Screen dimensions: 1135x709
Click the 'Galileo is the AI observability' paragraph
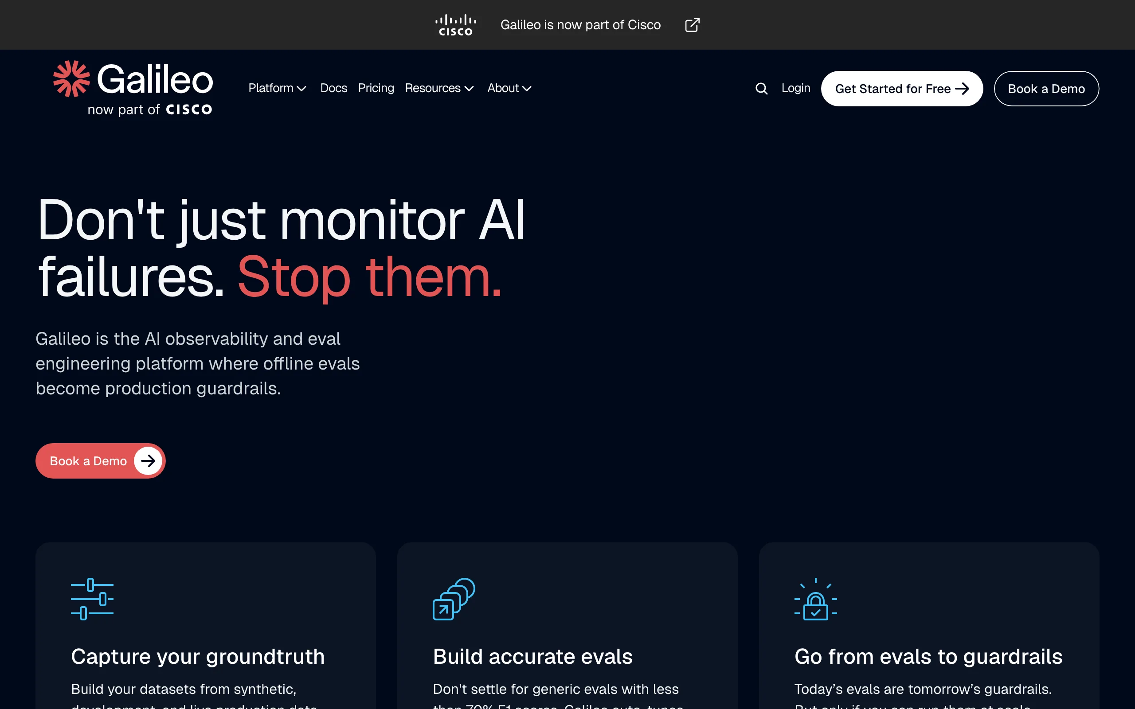click(x=197, y=363)
